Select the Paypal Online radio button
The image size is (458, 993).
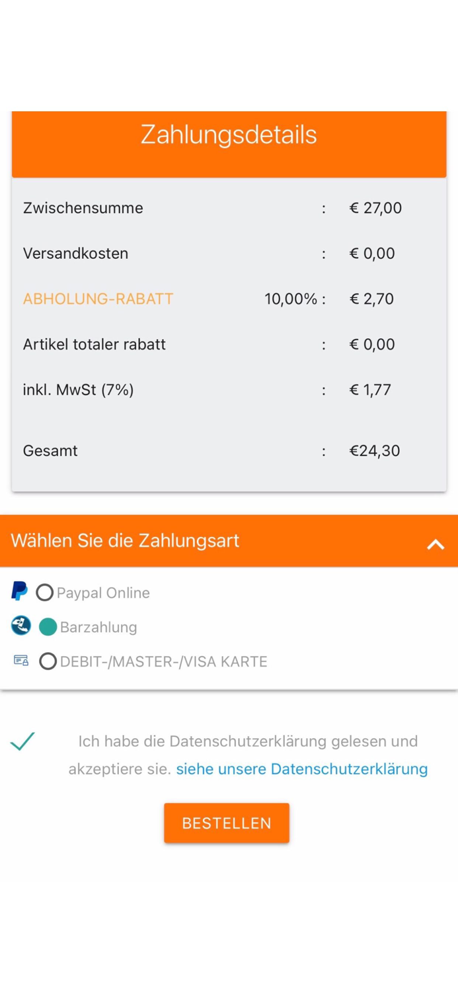click(x=44, y=592)
